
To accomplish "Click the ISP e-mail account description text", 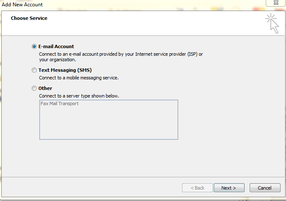I will pos(121,57).
